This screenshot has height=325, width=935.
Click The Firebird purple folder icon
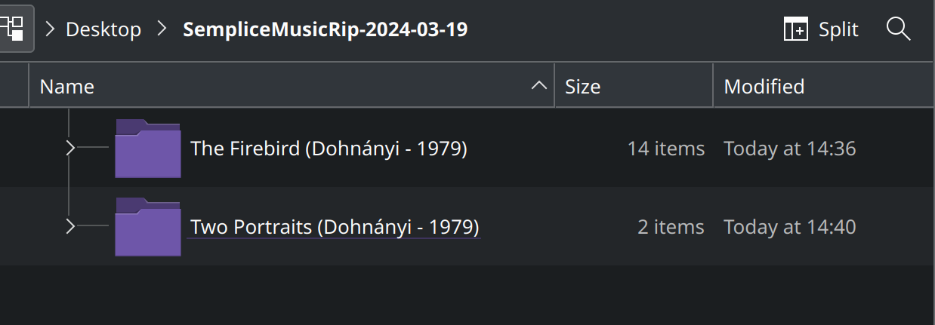pyautogui.click(x=147, y=149)
